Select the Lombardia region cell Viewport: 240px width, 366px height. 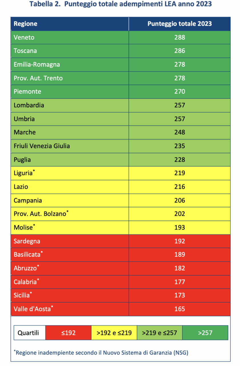coord(70,105)
